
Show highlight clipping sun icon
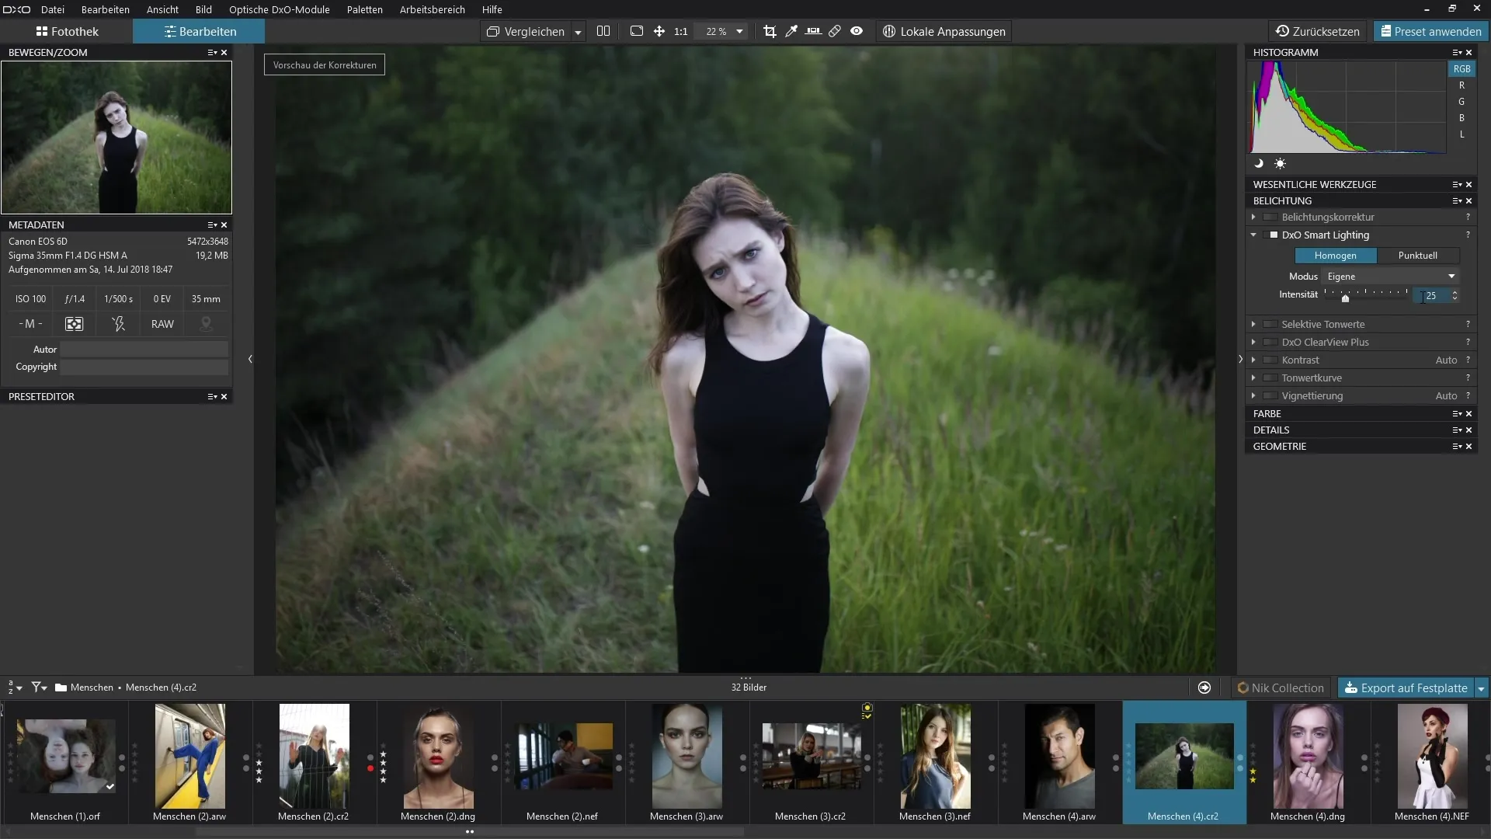point(1280,163)
